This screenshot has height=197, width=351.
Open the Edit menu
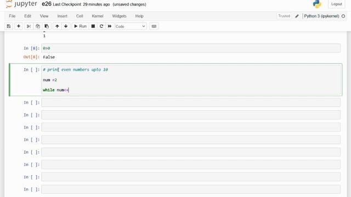27,16
